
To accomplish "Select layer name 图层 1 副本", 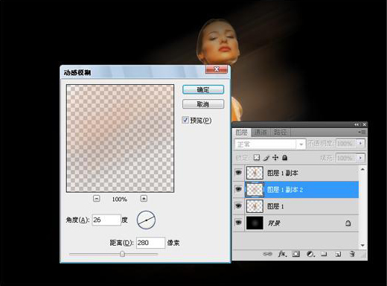I will [x=282, y=173].
